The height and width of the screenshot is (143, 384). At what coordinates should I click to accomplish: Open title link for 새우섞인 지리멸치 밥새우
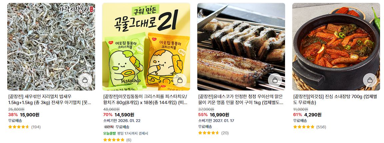[50, 99]
